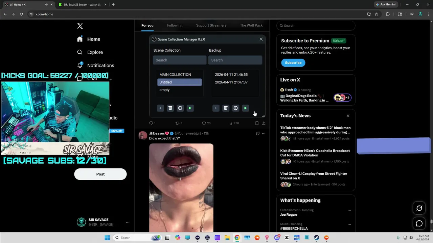Switch to the Support Streamers tab

pos(211,25)
